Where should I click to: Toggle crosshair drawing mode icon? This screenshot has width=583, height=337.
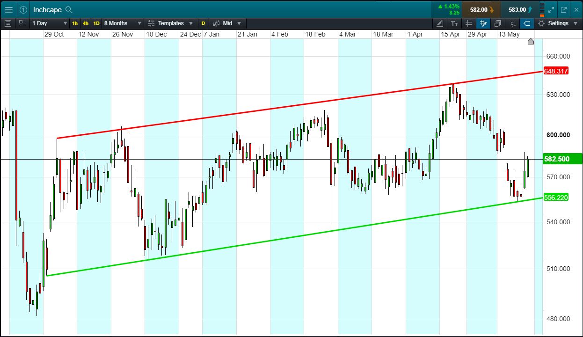tap(483, 23)
